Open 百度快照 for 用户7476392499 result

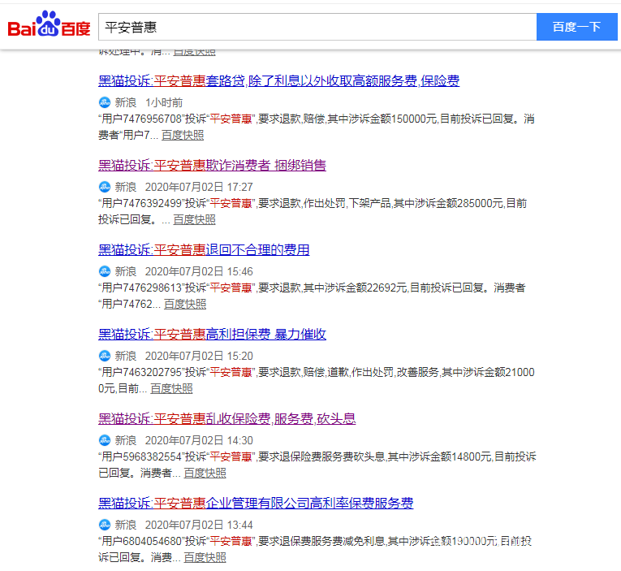[x=194, y=219]
